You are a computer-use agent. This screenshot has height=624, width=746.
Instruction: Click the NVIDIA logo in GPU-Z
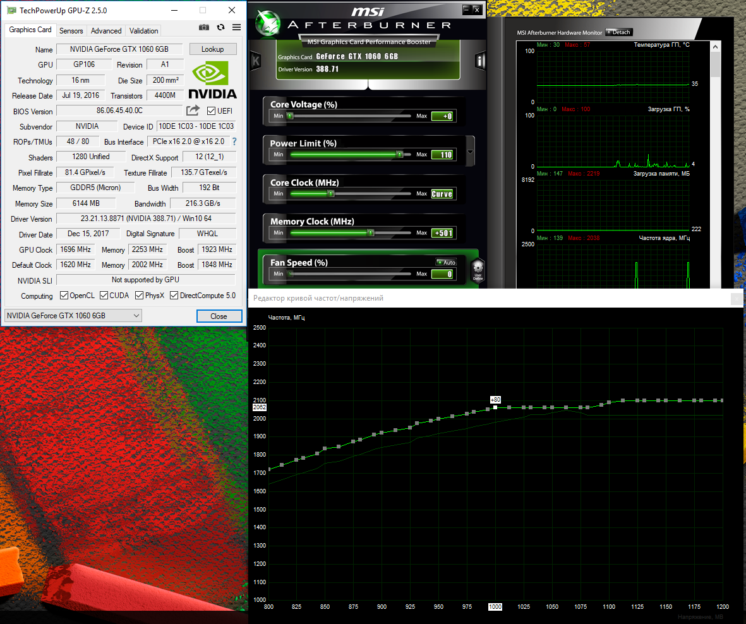pos(212,80)
